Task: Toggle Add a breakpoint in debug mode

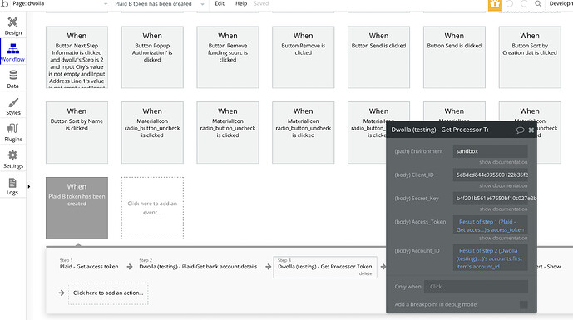Action: click(x=523, y=305)
